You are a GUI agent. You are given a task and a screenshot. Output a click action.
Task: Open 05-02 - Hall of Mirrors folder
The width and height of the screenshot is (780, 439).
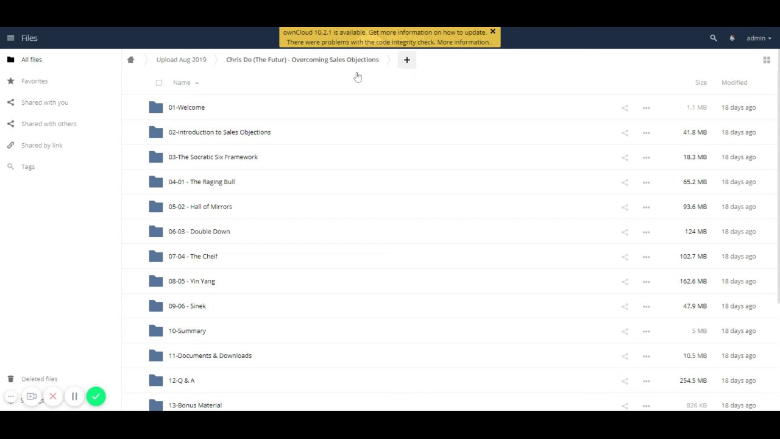[x=200, y=207]
